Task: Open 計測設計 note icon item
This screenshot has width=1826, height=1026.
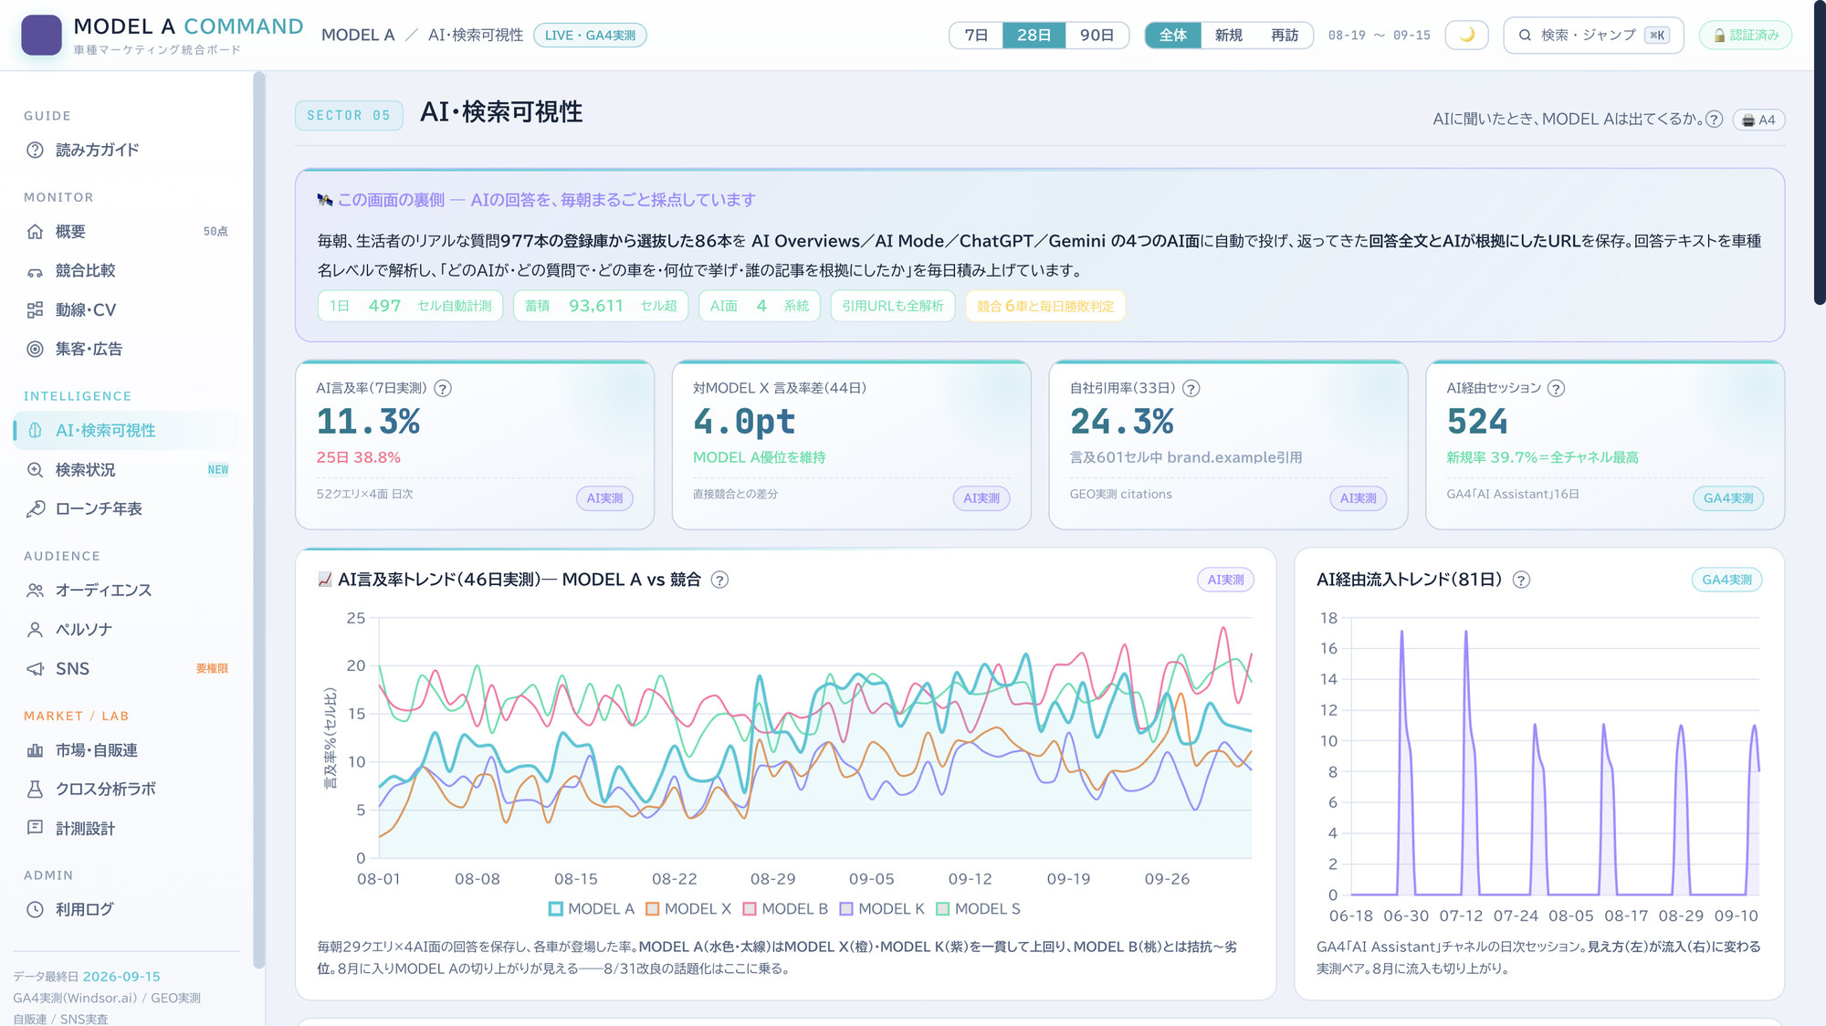Action: click(x=126, y=828)
